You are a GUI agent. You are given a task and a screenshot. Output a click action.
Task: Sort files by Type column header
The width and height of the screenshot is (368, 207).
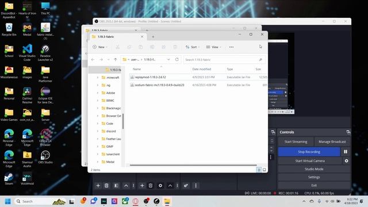230,69
